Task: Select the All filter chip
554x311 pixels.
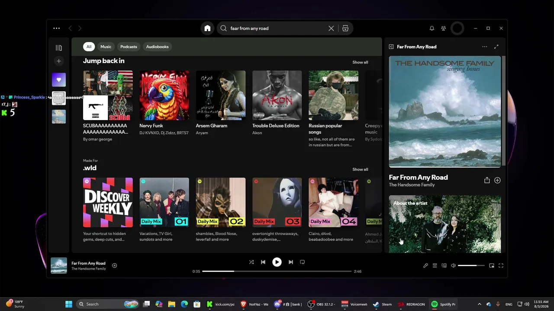Action: click(x=89, y=47)
